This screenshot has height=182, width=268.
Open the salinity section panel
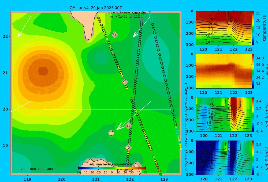pos(224,71)
